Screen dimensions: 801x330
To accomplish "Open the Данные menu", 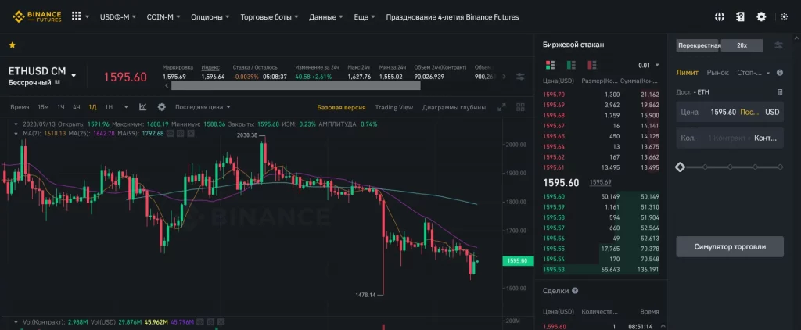I will coord(326,17).
